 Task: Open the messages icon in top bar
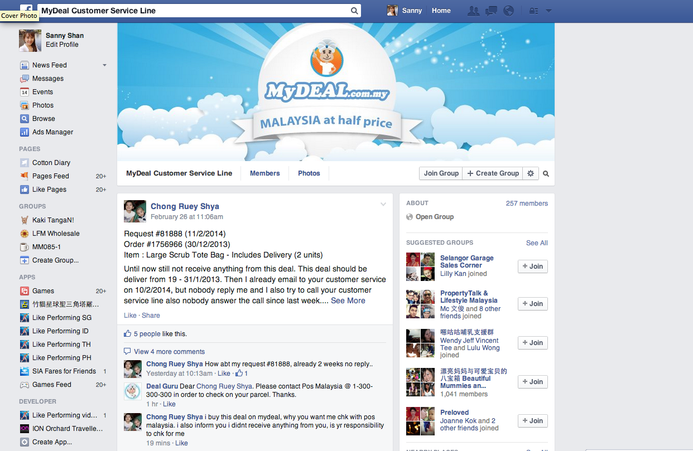coord(491,11)
